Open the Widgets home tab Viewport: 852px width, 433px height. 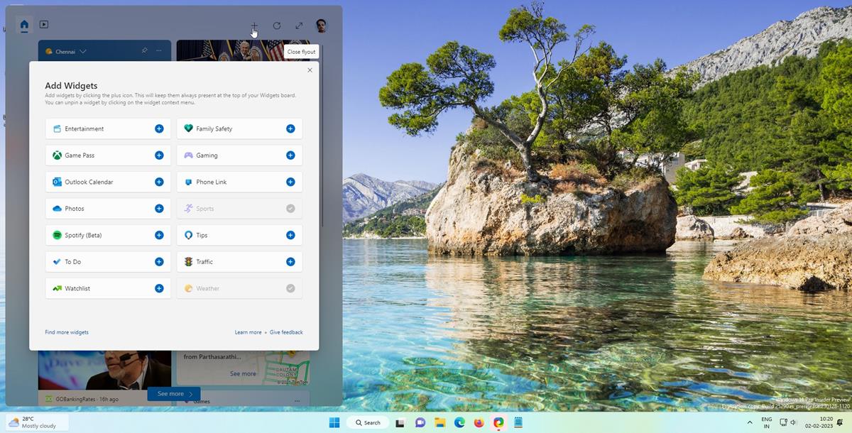(24, 25)
